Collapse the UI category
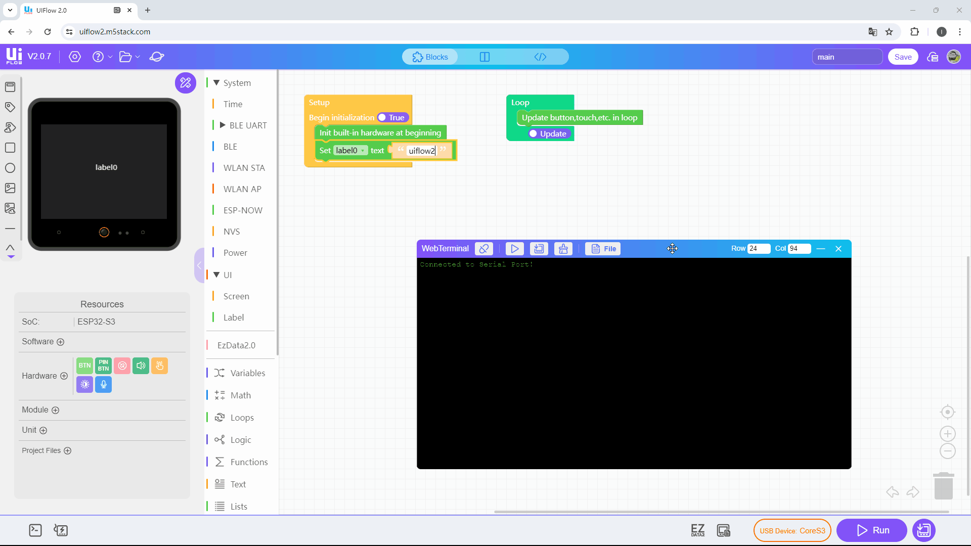Image resolution: width=971 pixels, height=546 pixels. coord(216,275)
